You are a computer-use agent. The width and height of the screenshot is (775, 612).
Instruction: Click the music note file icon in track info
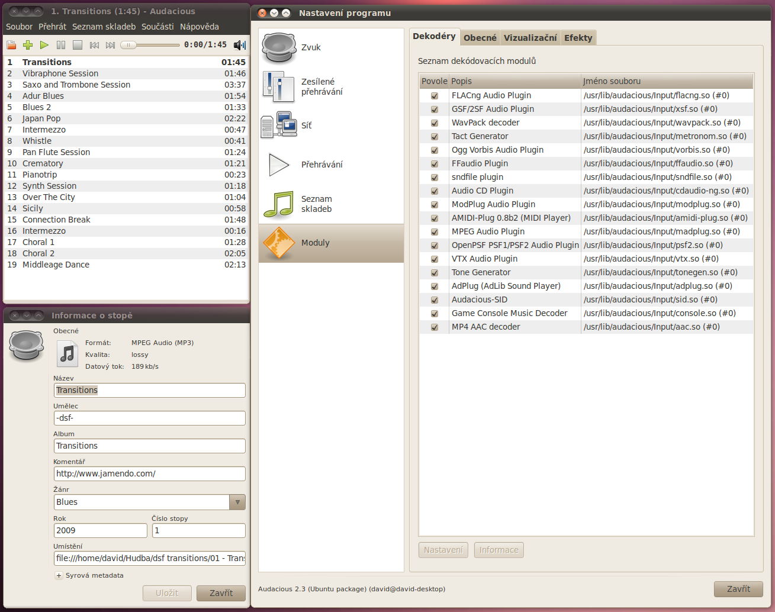(x=67, y=354)
